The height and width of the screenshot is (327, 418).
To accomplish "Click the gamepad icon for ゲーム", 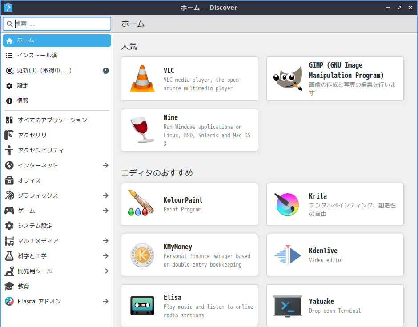I will click(x=9, y=211).
